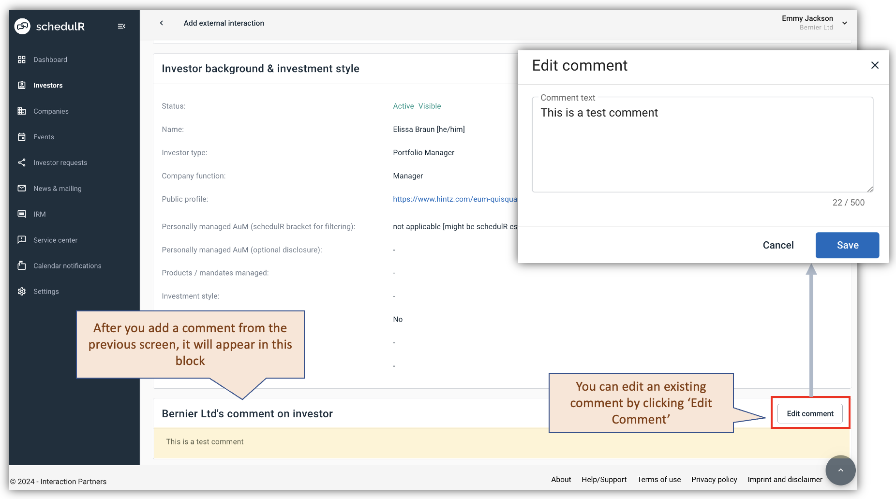The width and height of the screenshot is (896, 499).
Task: Open the Privacy policy link
Action: pos(714,479)
